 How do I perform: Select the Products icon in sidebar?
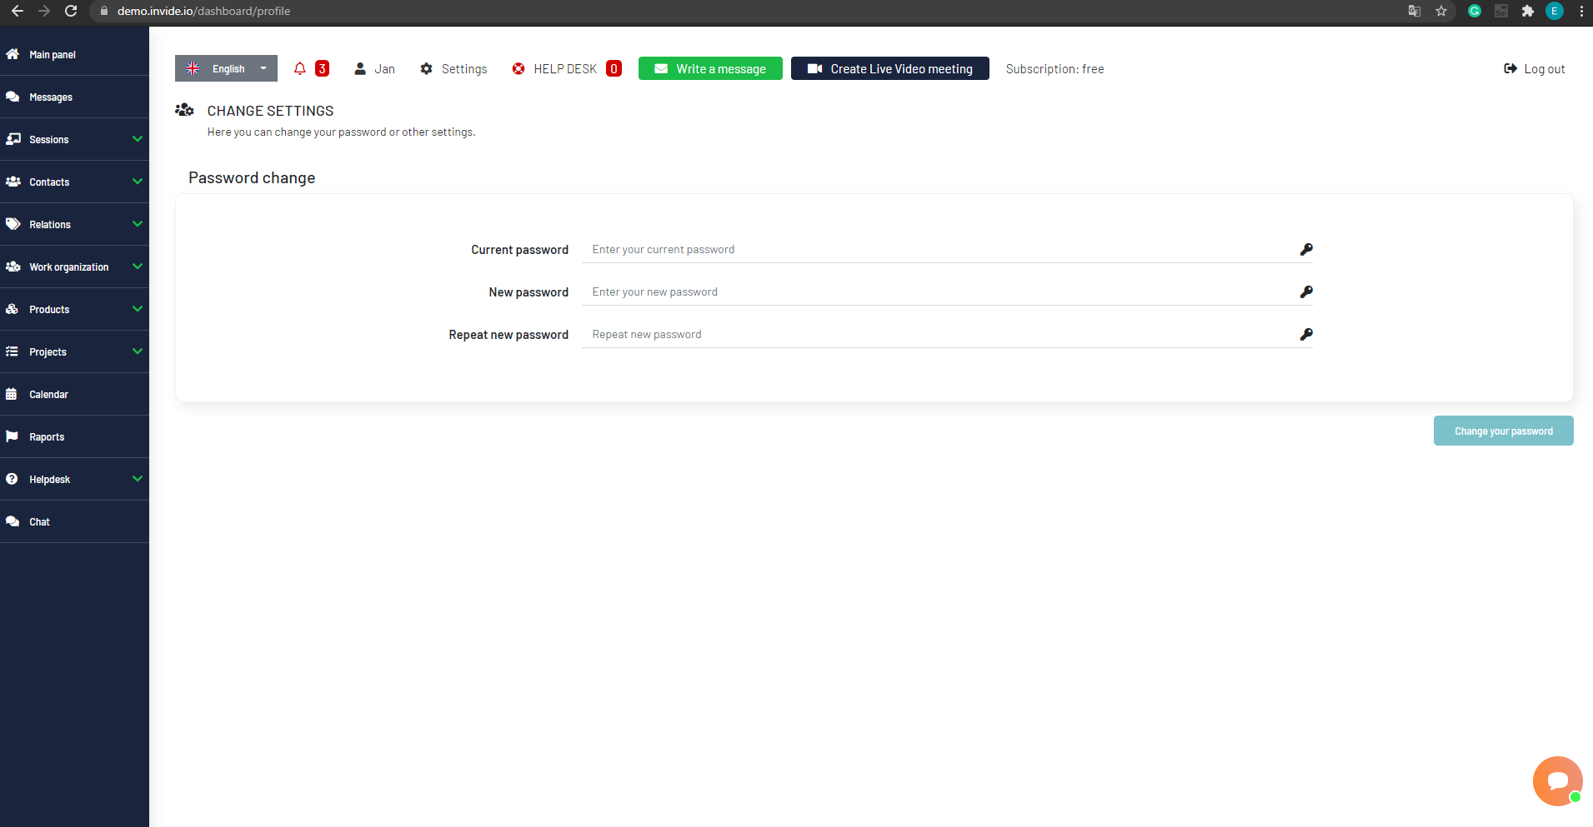pyautogui.click(x=13, y=309)
